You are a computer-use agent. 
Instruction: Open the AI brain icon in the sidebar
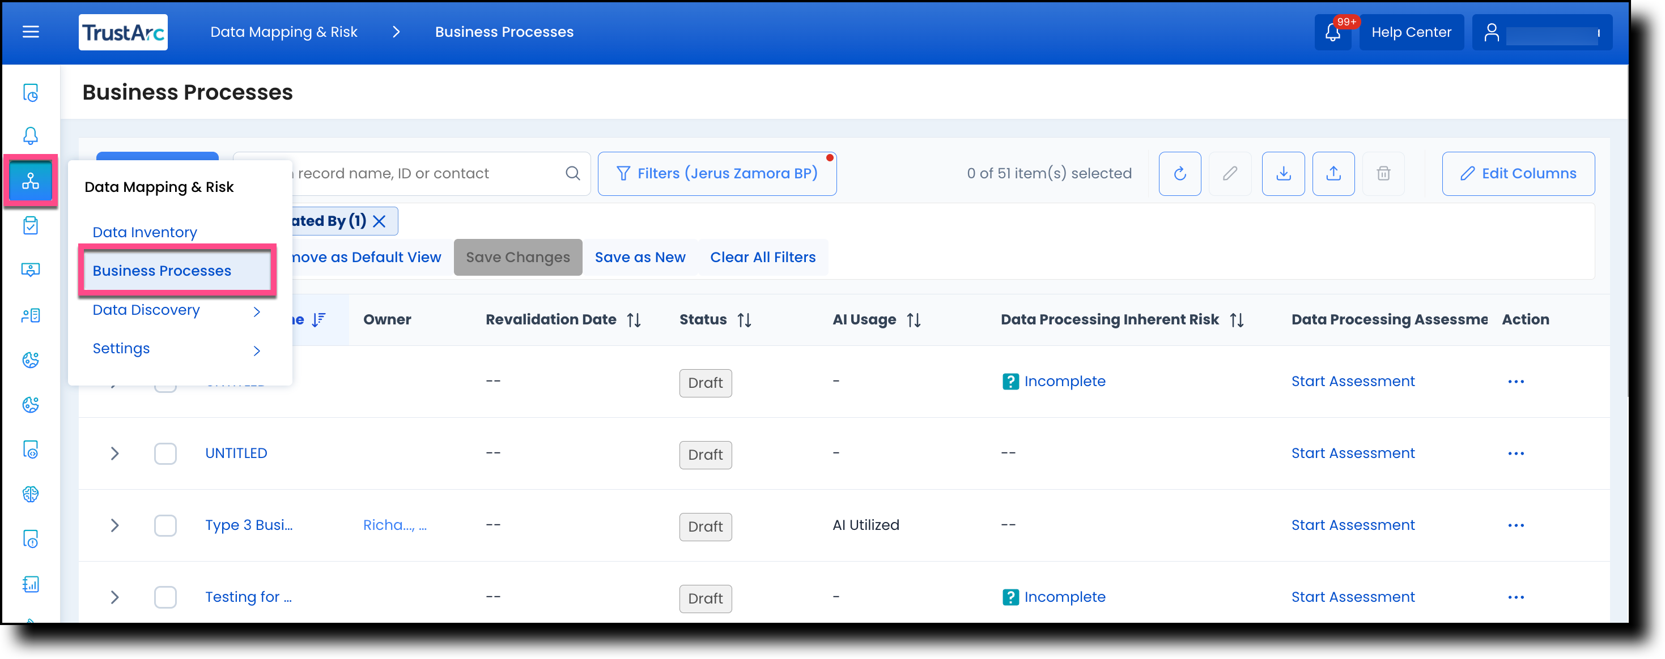coord(31,494)
